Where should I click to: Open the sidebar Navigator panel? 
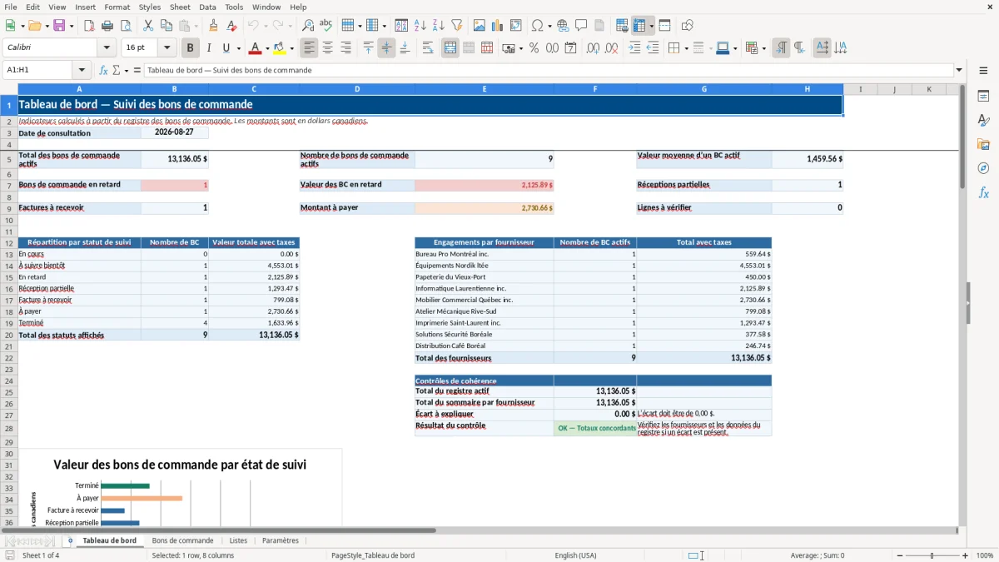click(x=983, y=168)
